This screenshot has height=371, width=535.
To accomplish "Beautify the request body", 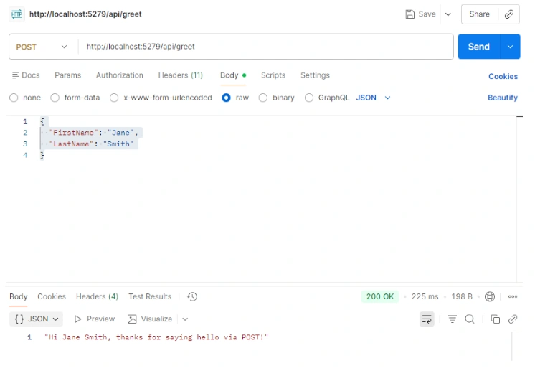I will [x=503, y=98].
